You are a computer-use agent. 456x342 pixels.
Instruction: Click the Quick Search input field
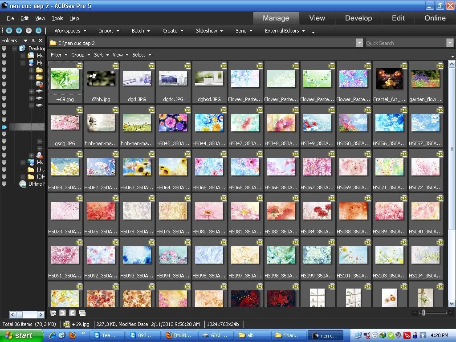[x=406, y=43]
